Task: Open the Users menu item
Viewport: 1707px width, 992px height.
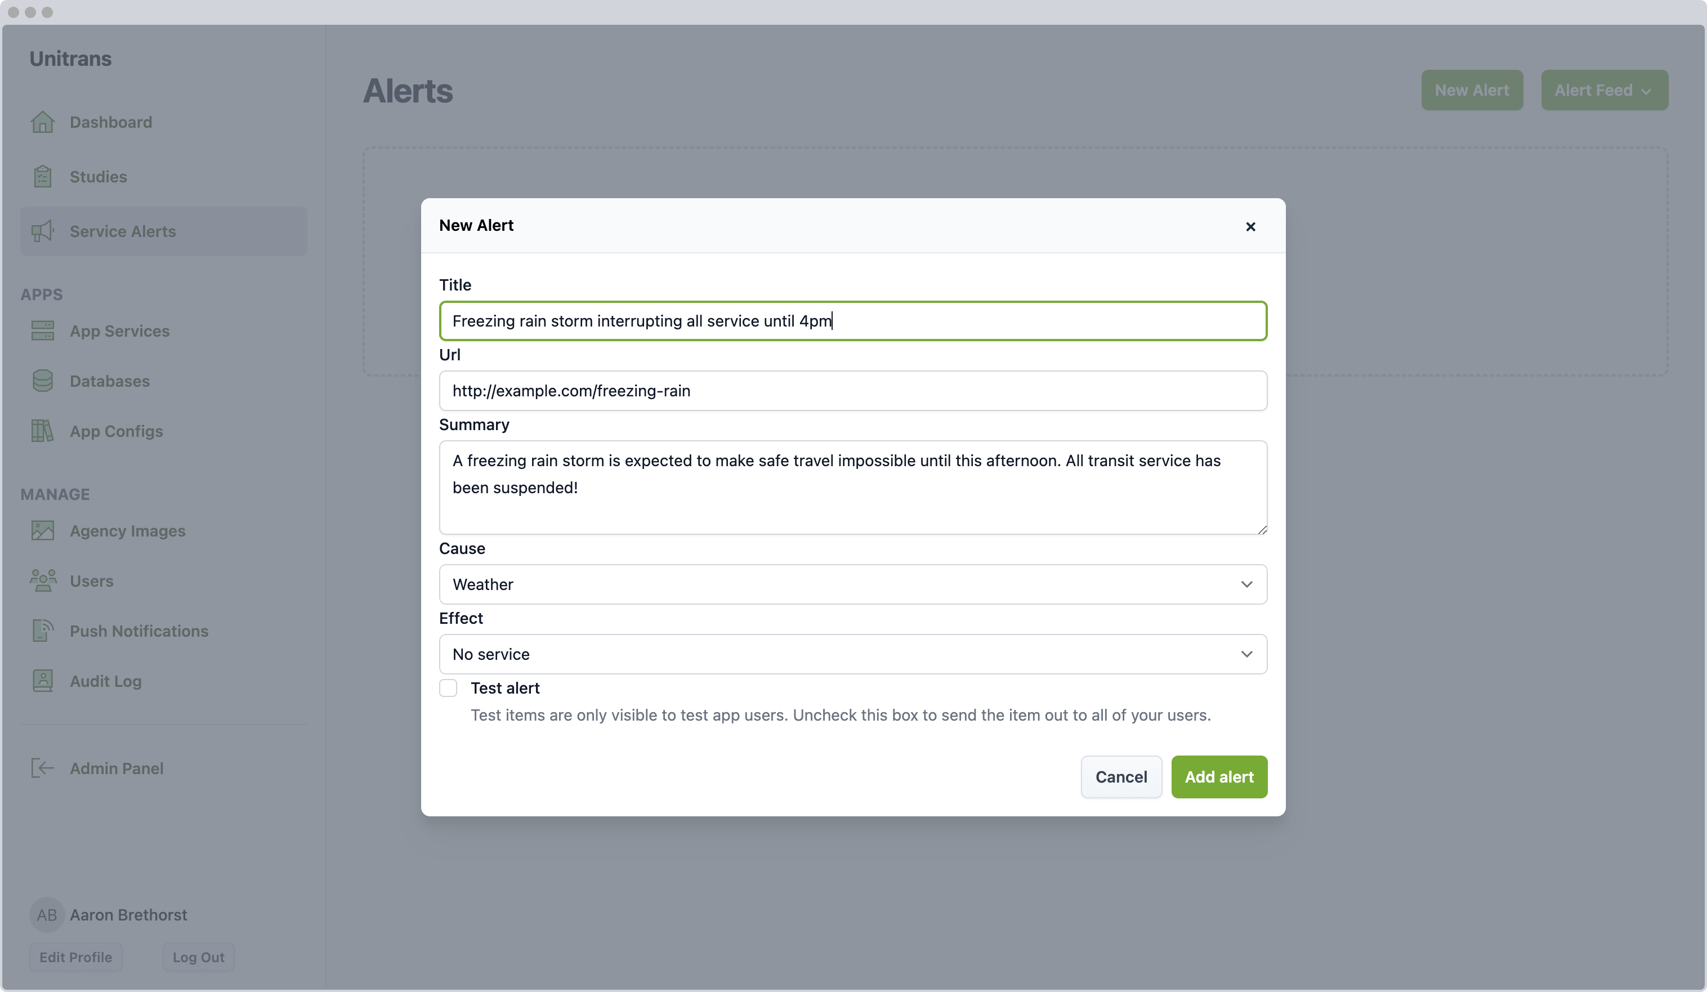Action: click(x=91, y=580)
